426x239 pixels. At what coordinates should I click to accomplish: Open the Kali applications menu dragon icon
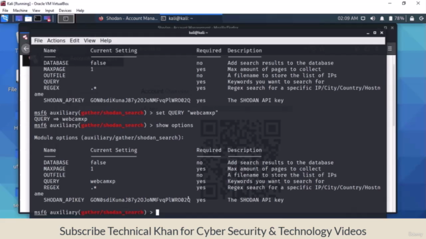5,19
